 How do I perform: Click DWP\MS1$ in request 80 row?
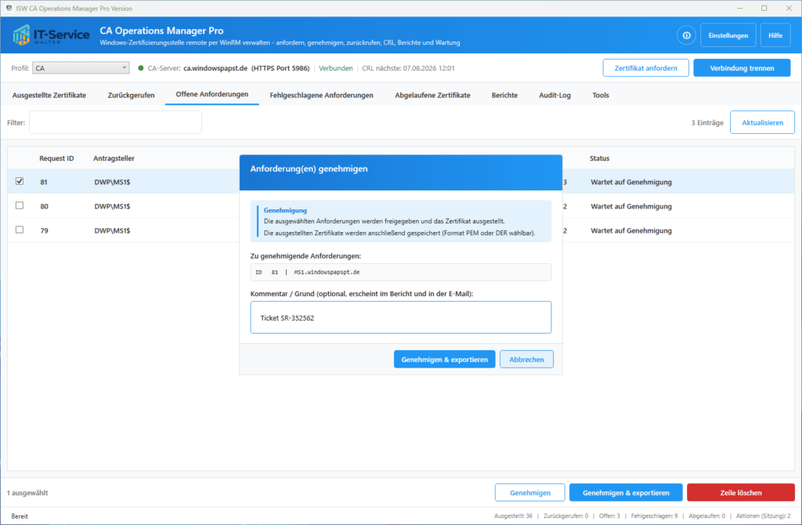112,207
